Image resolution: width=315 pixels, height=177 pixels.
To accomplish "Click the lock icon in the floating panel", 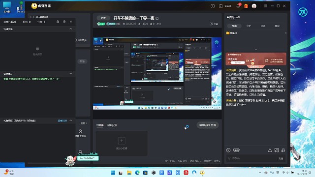I will click(x=58, y=22).
